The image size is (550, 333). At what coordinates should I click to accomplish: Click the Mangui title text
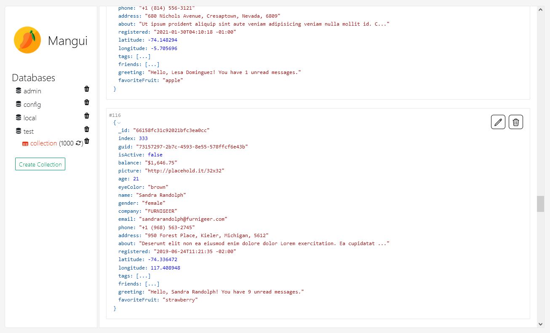[x=67, y=41]
